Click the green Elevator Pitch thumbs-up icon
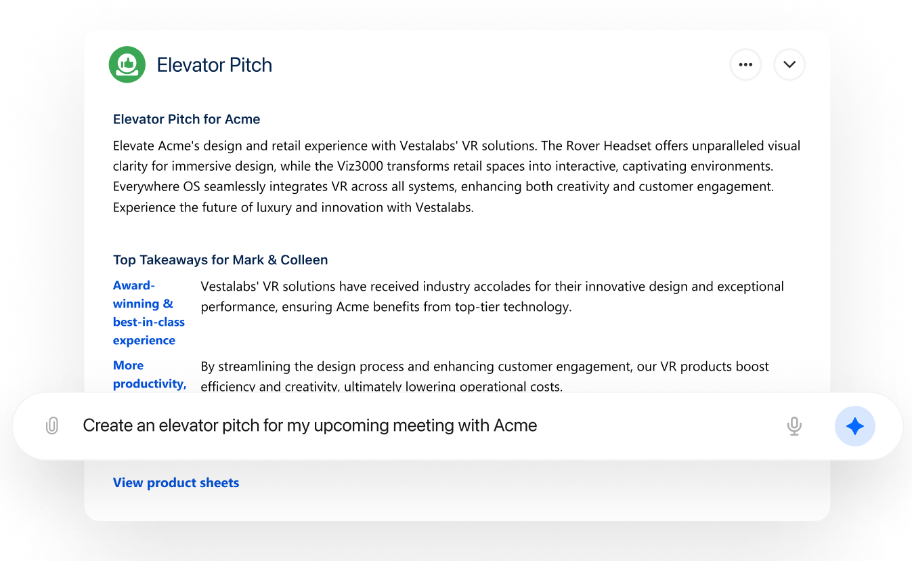912x561 pixels. click(x=127, y=65)
